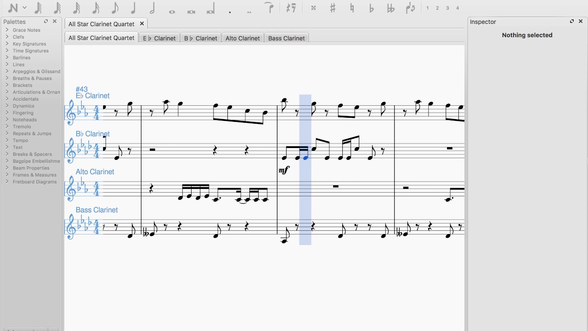
Task: Close the All Star Clarinet Quartet score tab
Action: click(x=142, y=23)
